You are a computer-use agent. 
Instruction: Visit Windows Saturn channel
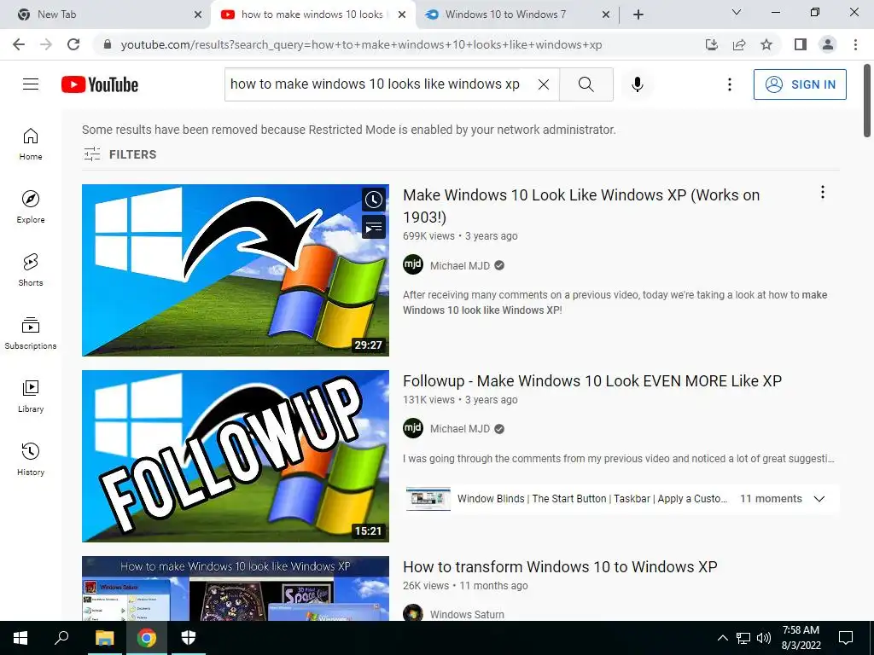click(x=467, y=614)
